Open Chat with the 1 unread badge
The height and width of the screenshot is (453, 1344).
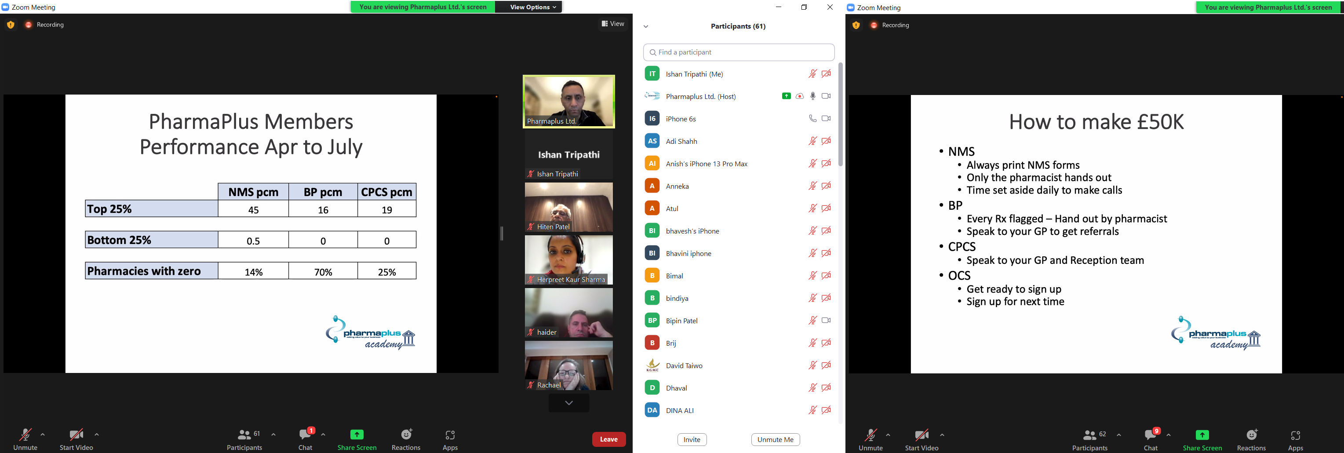(305, 439)
